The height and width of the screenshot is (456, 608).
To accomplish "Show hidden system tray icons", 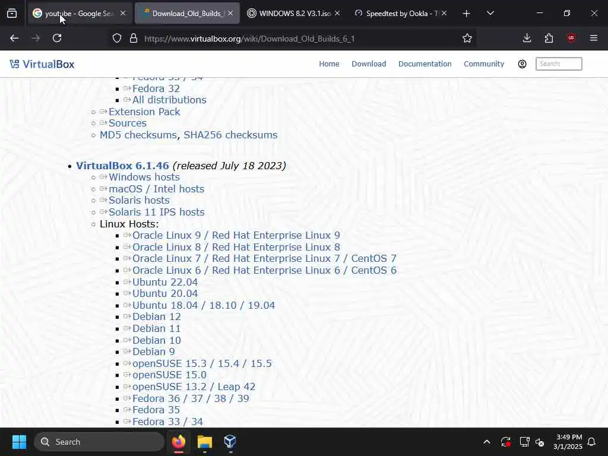I will [487, 442].
